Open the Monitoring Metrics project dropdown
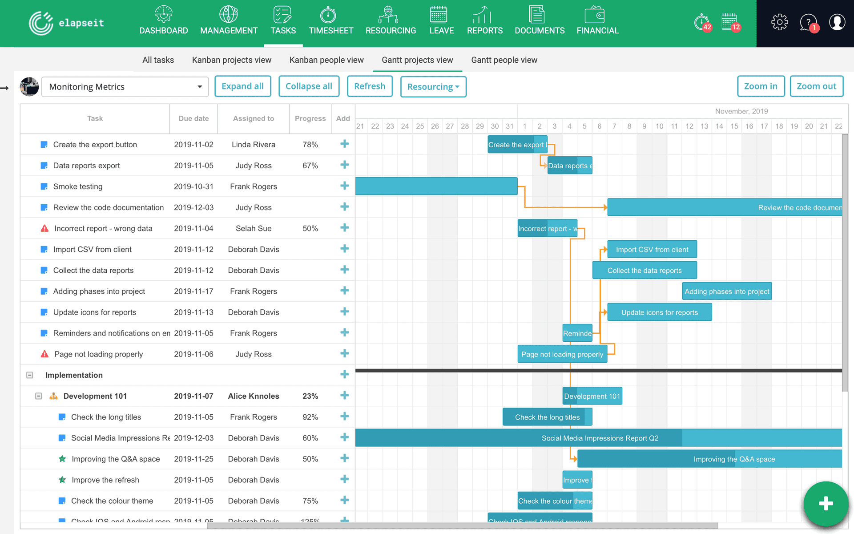This screenshot has height=534, width=854. (199, 87)
